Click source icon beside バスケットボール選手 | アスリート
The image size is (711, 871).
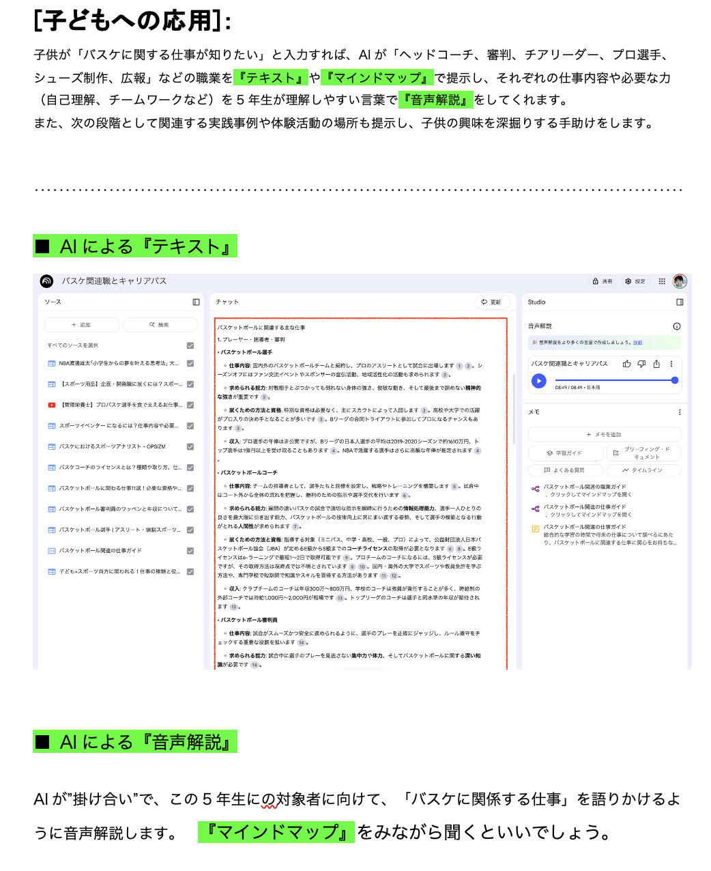[x=52, y=530]
